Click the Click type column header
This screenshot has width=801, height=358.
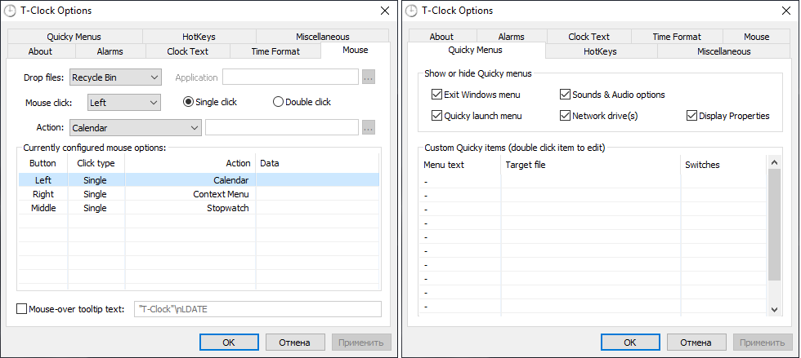point(96,163)
